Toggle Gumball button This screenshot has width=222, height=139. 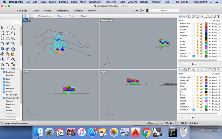78,11
